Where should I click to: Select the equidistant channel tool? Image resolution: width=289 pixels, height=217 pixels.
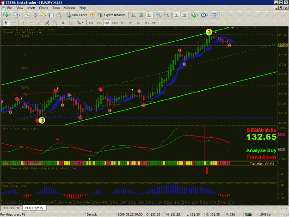(x=47, y=23)
